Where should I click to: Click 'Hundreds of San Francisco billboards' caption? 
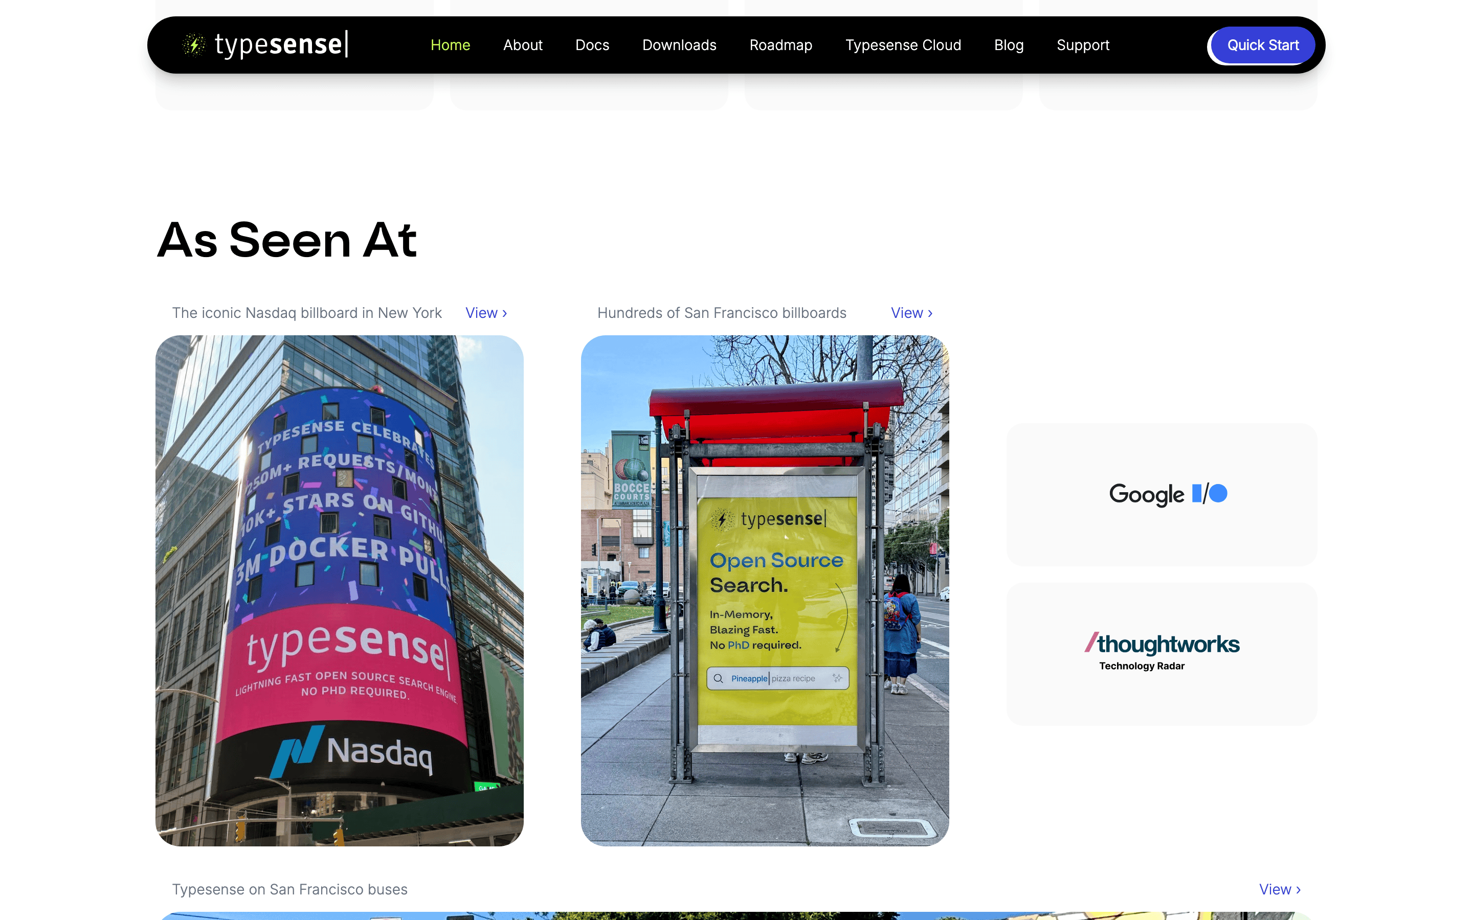[721, 313]
